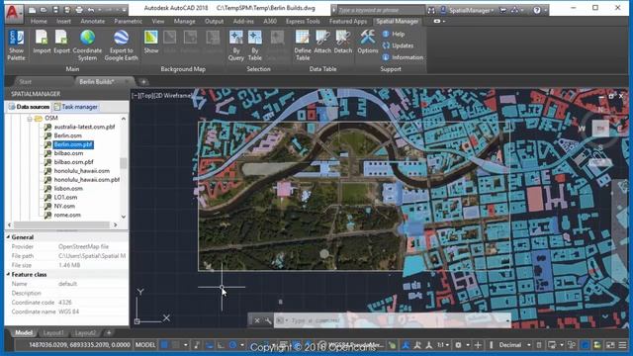633x356 pixels.
Task: Collapse the General properties section
Action: coord(8,237)
